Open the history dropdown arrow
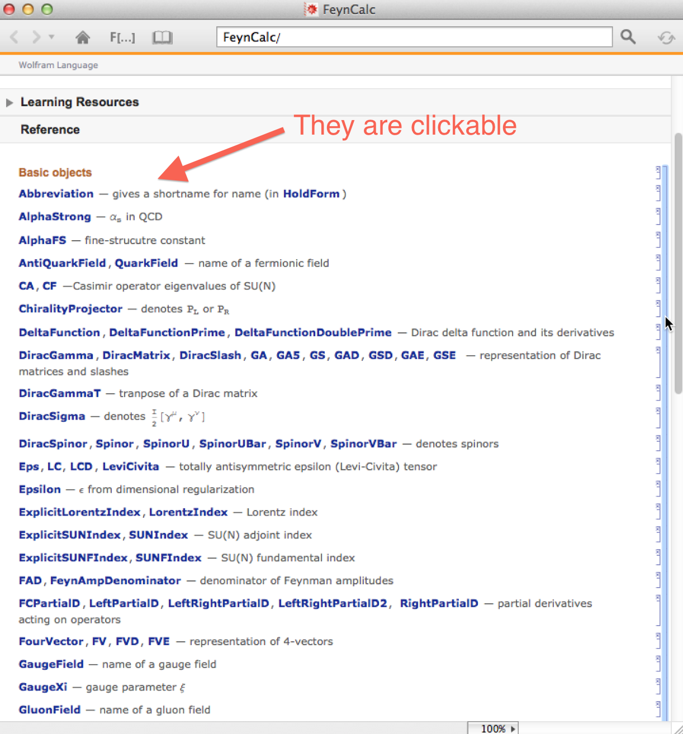 [51, 37]
